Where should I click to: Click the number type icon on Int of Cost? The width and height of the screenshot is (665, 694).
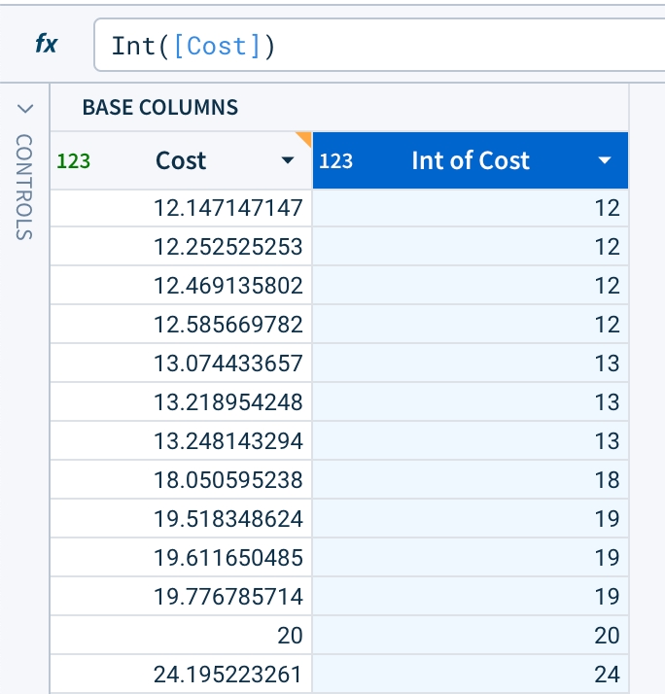pos(335,161)
